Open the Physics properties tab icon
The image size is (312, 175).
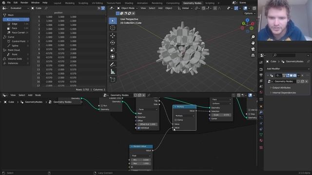click(x=261, y=123)
